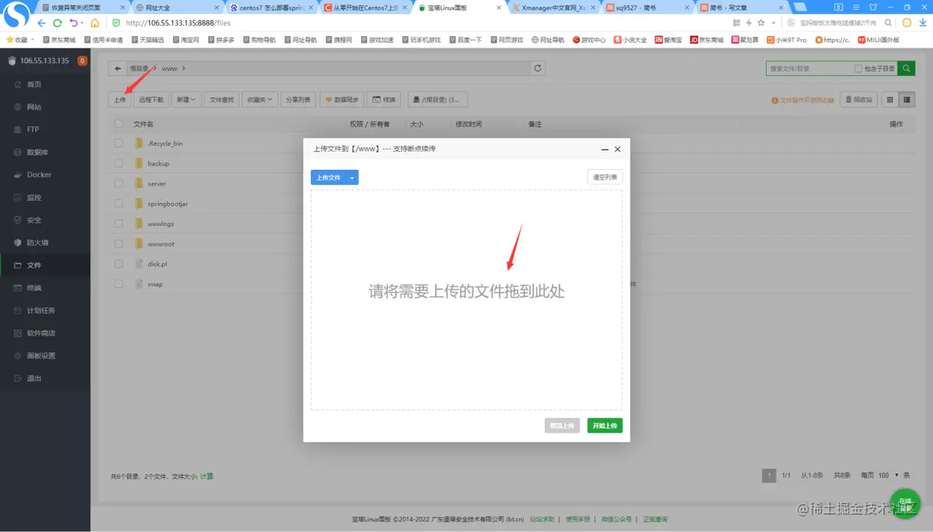Open 监控 in the sidebar
The height and width of the screenshot is (532, 933).
point(34,198)
